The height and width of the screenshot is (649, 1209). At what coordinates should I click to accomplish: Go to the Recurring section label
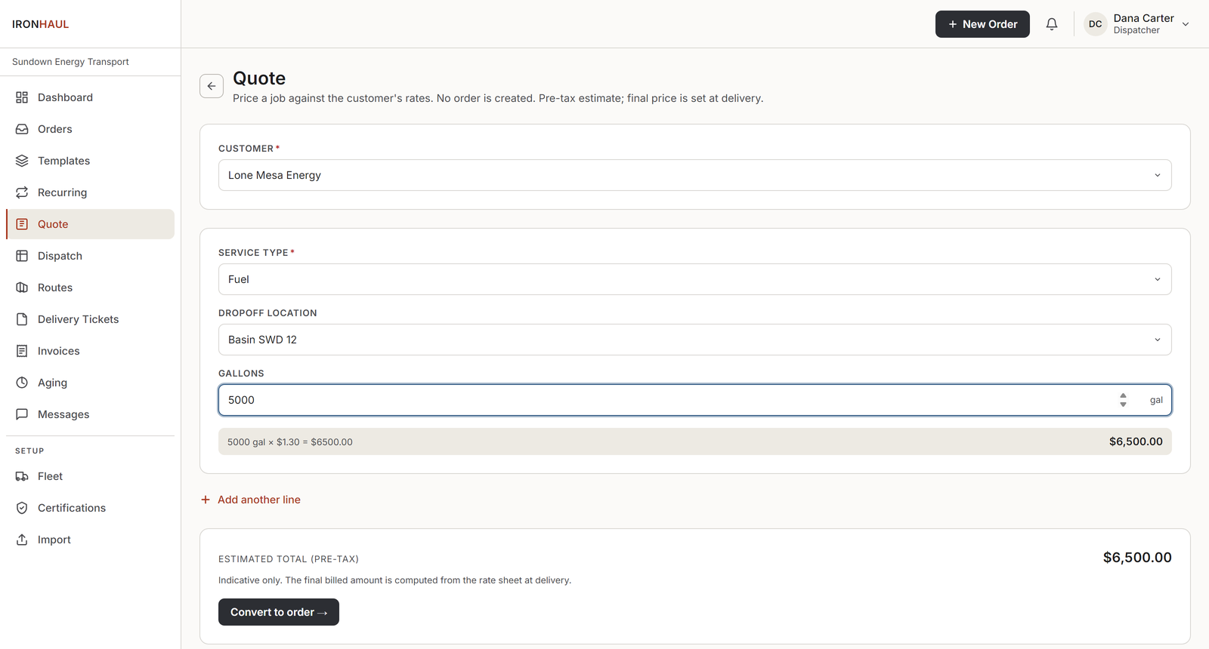tap(62, 192)
